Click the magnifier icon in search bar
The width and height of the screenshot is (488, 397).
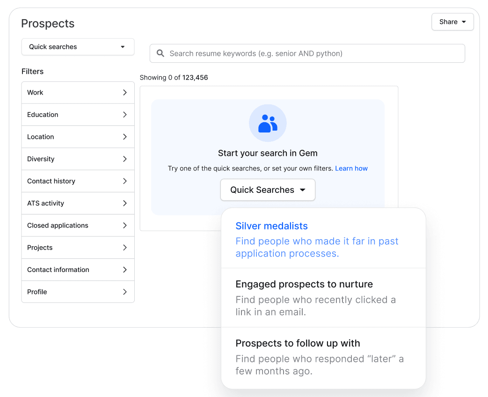tap(160, 53)
